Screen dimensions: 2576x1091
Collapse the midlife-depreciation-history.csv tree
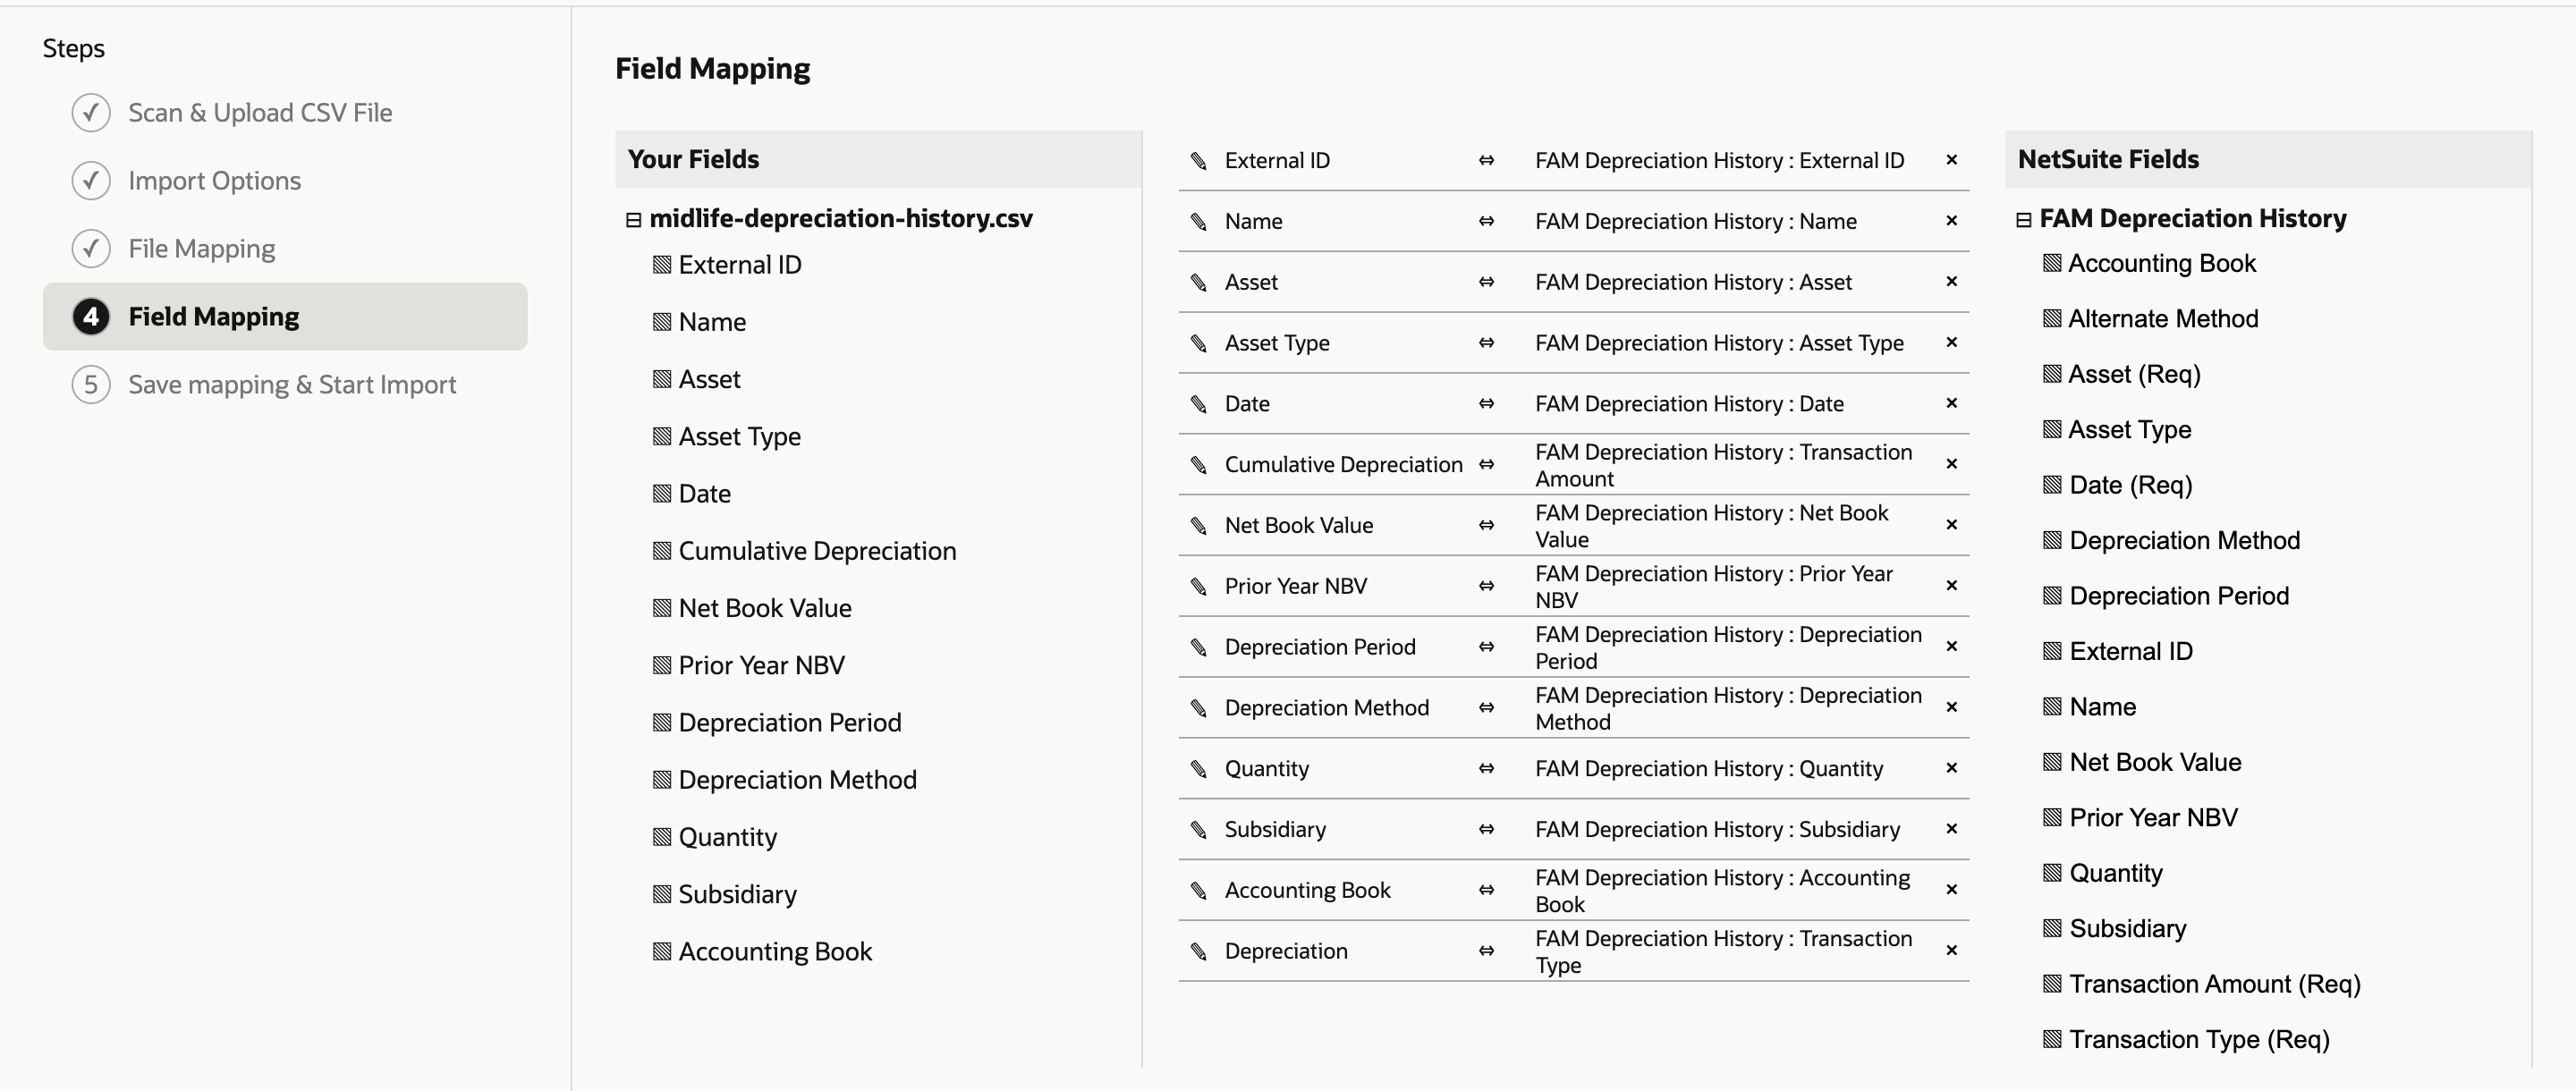[x=633, y=219]
